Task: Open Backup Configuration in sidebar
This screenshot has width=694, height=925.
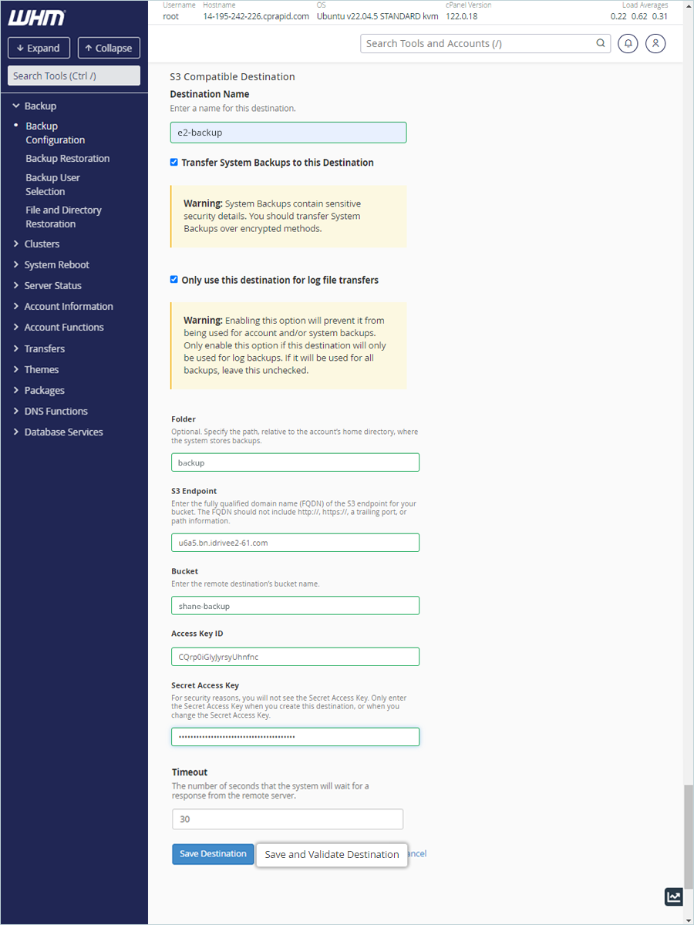Action: (56, 133)
